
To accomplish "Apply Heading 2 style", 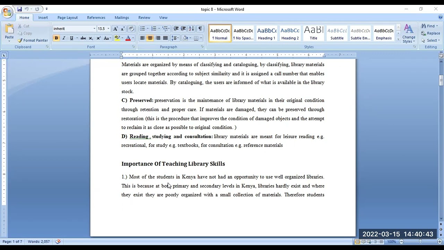I will [x=290, y=33].
